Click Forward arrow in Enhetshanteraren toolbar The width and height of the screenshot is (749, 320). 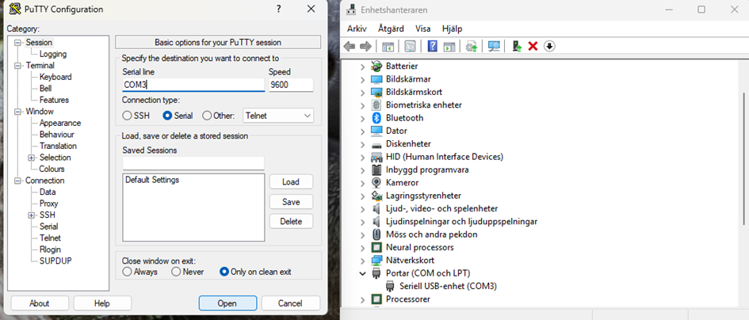pyautogui.click(x=365, y=46)
